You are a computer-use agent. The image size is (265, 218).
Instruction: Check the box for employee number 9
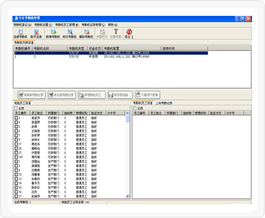[x=16, y=140]
